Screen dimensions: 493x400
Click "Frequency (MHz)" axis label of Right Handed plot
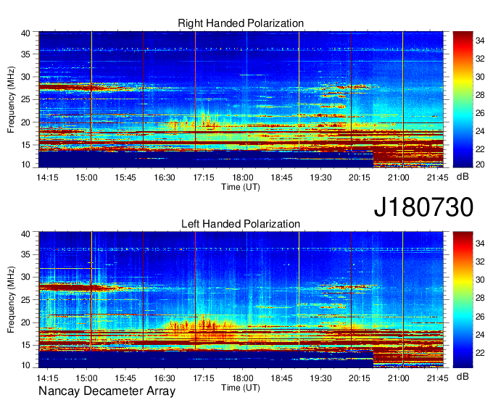11,99
